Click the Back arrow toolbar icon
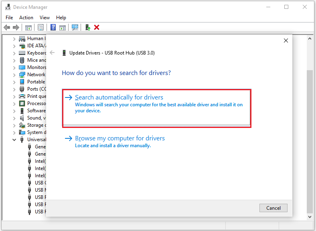The image size is (316, 231). coord(7,27)
